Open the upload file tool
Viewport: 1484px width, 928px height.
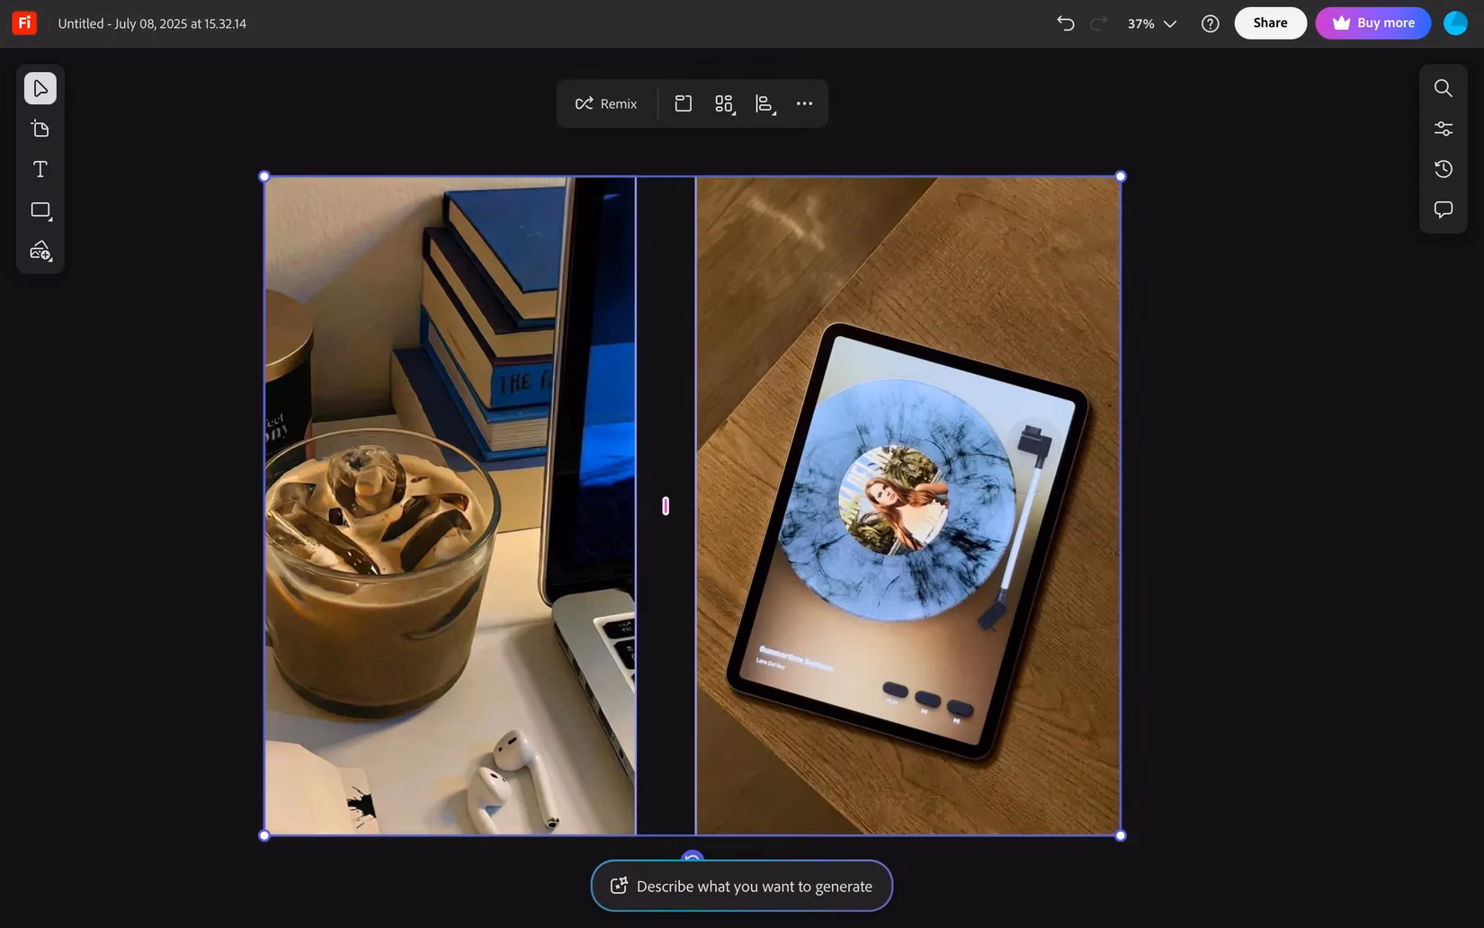point(40,128)
